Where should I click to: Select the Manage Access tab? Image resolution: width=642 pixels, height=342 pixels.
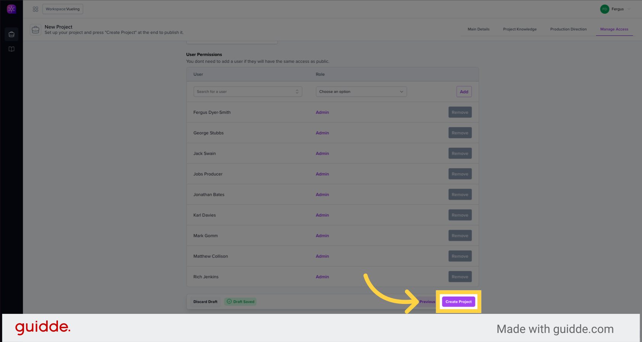[x=614, y=29]
